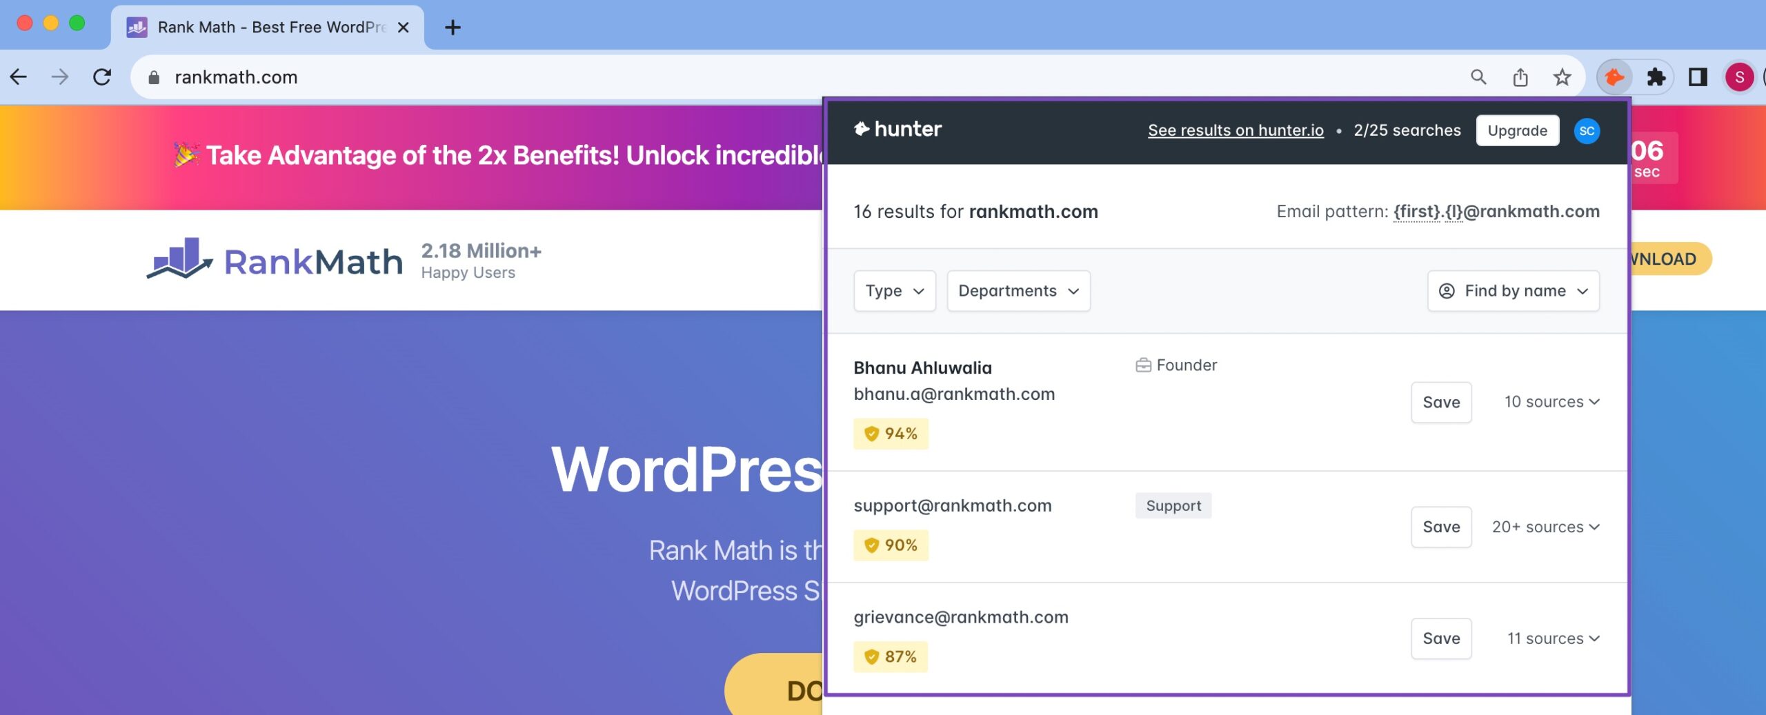The image size is (1766, 715).
Task: Click the name Bhanu Ahluwalia
Action: [x=922, y=367]
